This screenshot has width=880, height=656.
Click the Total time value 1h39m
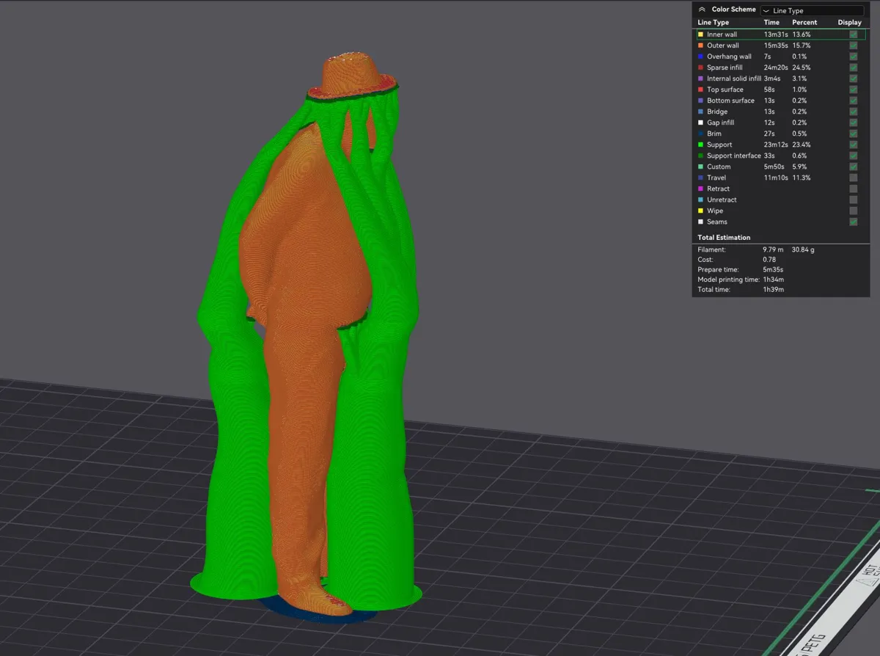[773, 289]
